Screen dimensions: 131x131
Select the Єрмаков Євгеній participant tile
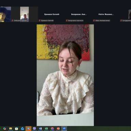click(52, 14)
